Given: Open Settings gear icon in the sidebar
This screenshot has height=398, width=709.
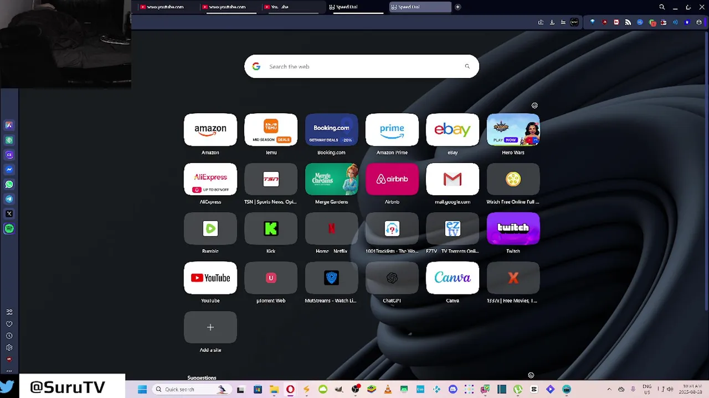Looking at the screenshot, I should (x=9, y=348).
